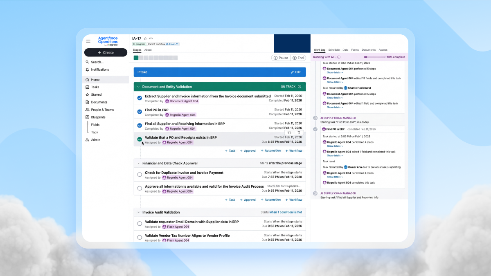
Task: Star the IA-17 workflow
Action: (x=145, y=38)
